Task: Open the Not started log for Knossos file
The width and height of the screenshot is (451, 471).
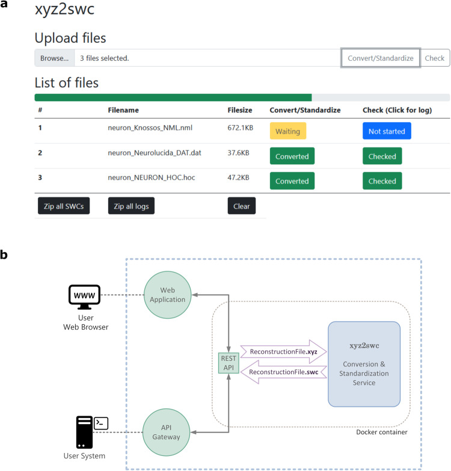Action: (x=387, y=131)
